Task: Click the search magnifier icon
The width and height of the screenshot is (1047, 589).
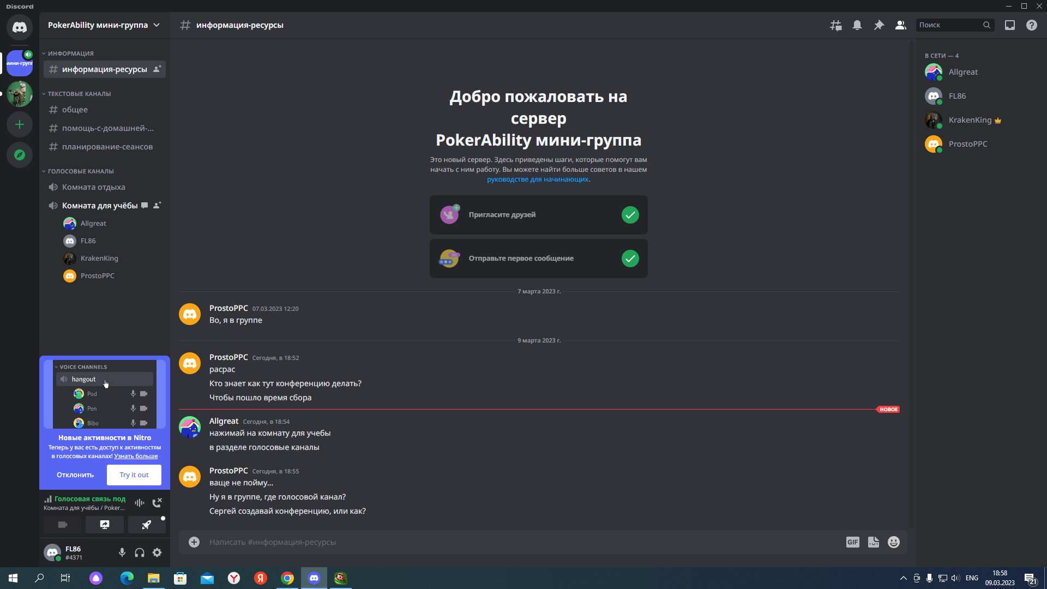Action: pos(986,25)
